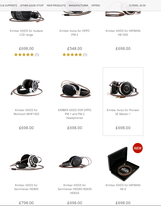Click the red NEW badge icon

click(138, 148)
